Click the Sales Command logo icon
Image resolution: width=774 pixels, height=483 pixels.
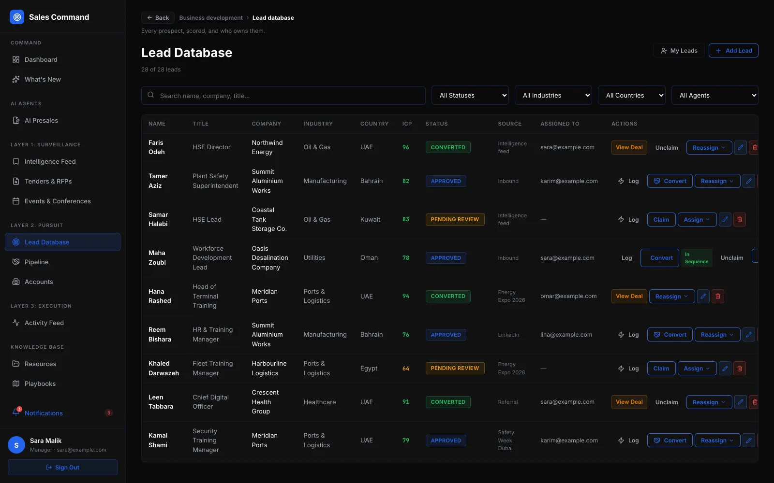tap(17, 17)
